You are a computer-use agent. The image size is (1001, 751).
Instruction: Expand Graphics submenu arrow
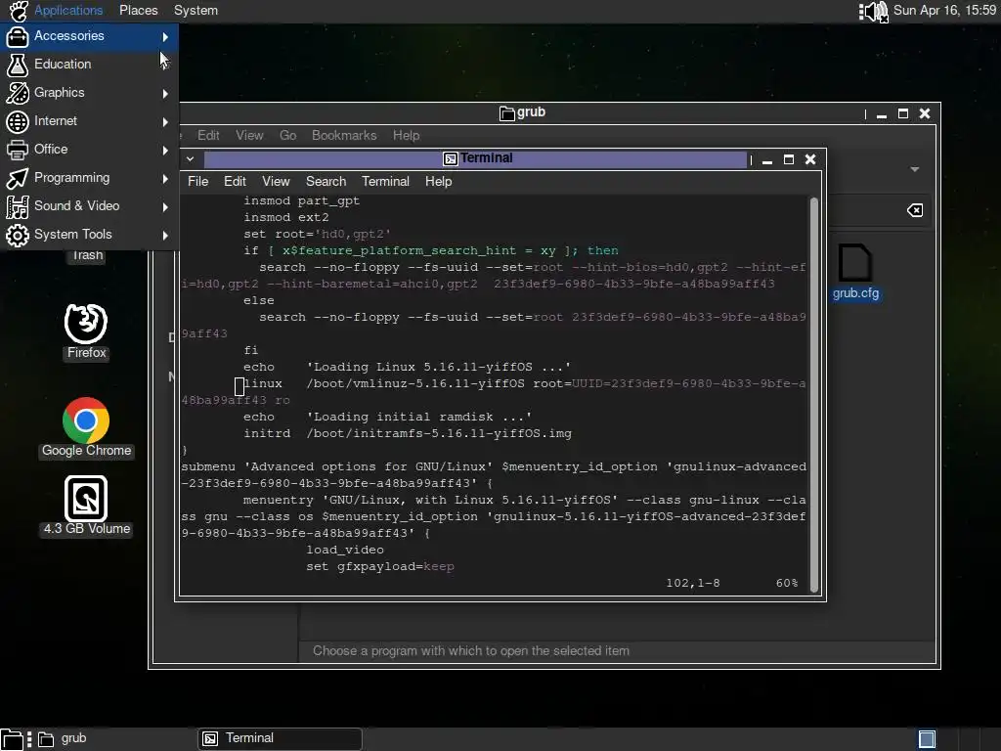point(165,94)
